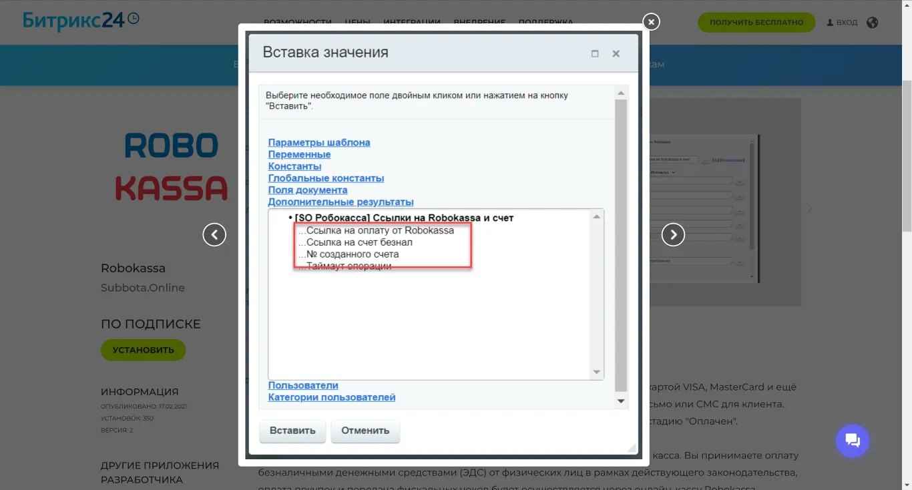Expand Переменные section

click(x=299, y=154)
